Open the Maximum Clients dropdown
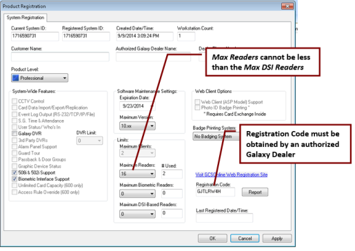This screenshot has height=251, width=355. 137,153
